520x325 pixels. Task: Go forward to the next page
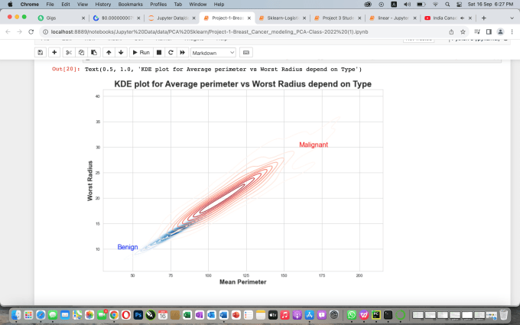pos(20,32)
